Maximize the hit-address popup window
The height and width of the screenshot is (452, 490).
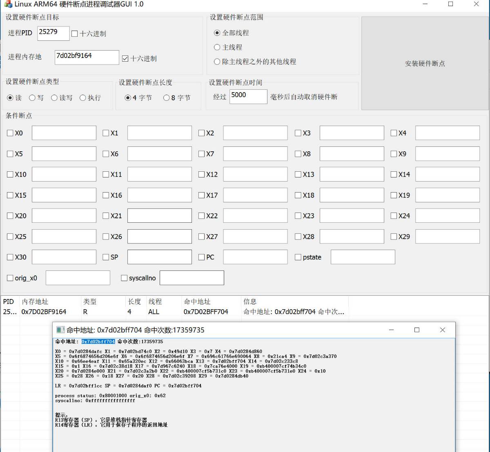pos(417,330)
